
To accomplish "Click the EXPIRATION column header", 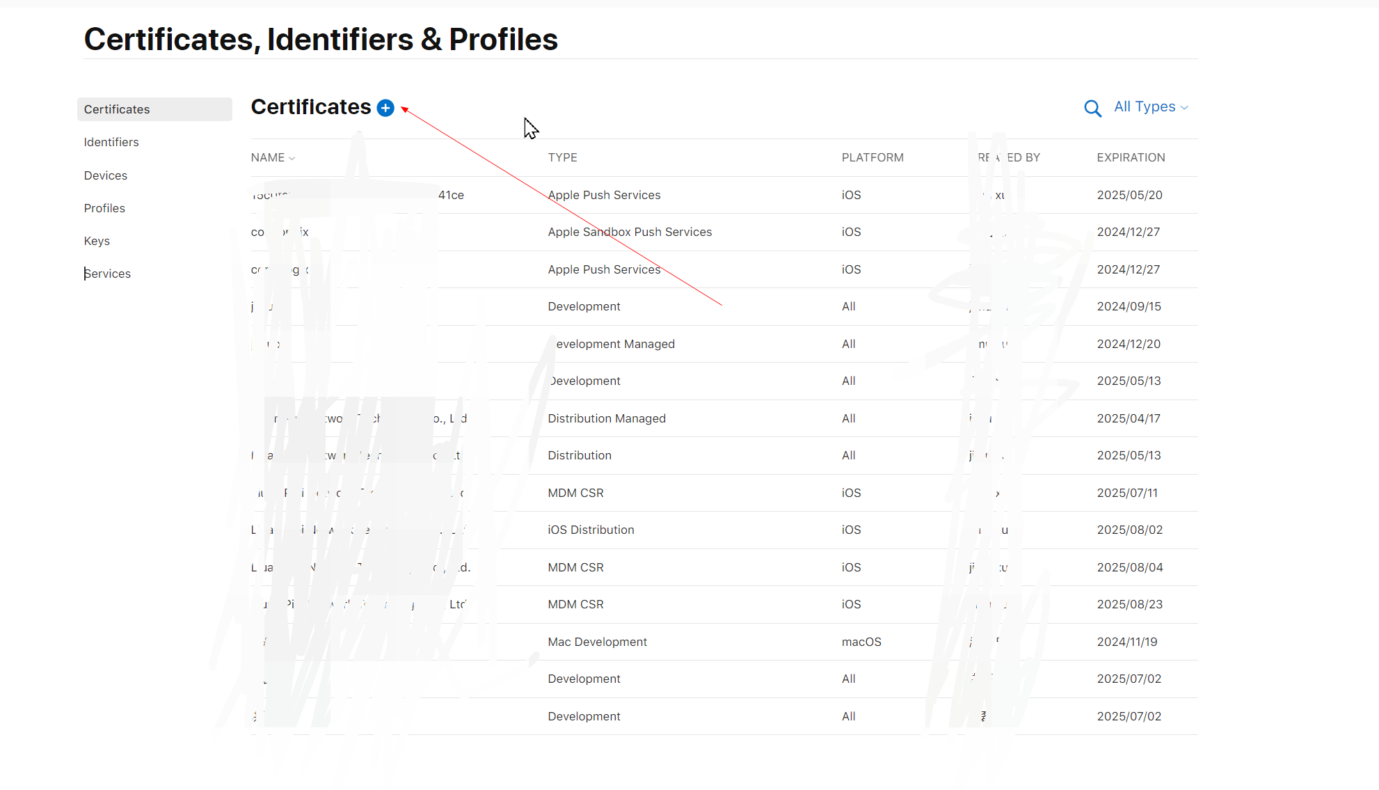I will [x=1131, y=158].
